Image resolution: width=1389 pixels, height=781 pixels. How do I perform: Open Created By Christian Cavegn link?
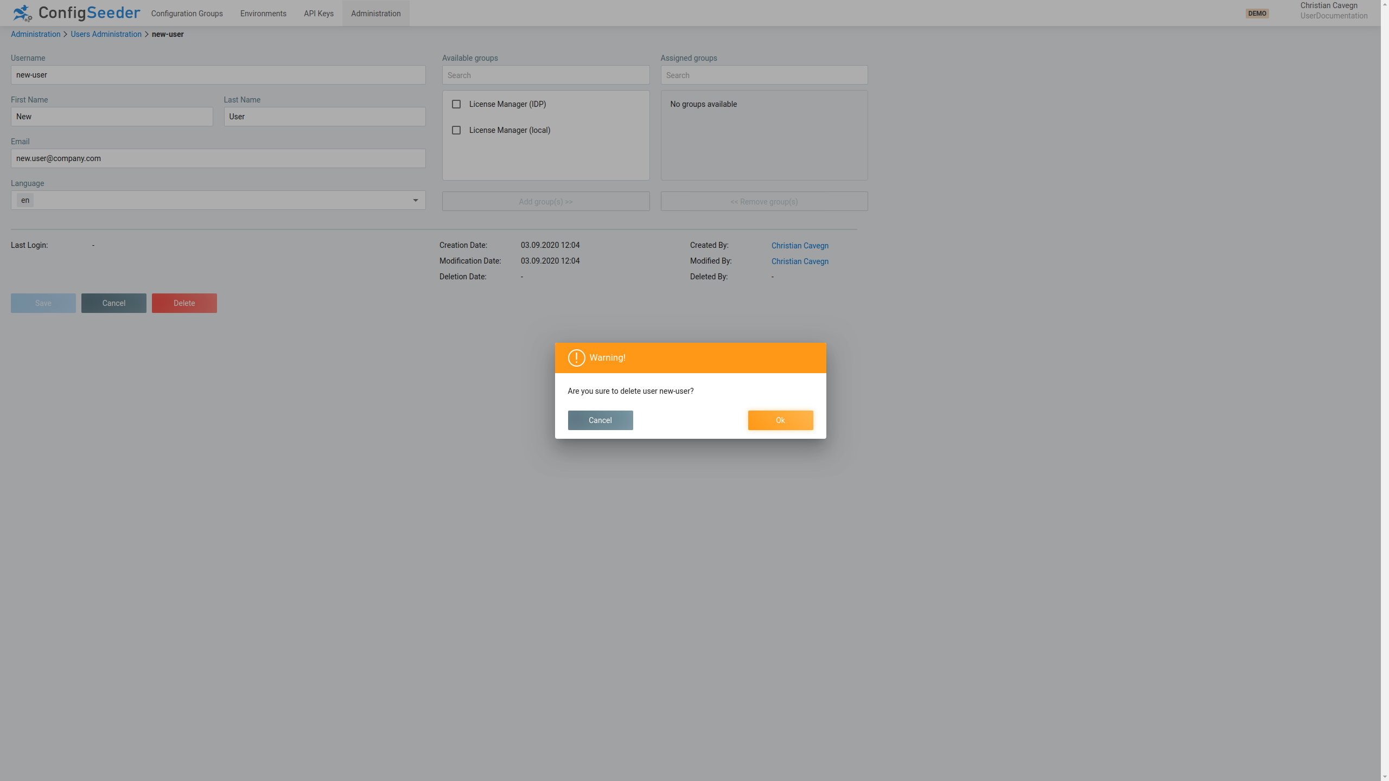click(x=800, y=246)
